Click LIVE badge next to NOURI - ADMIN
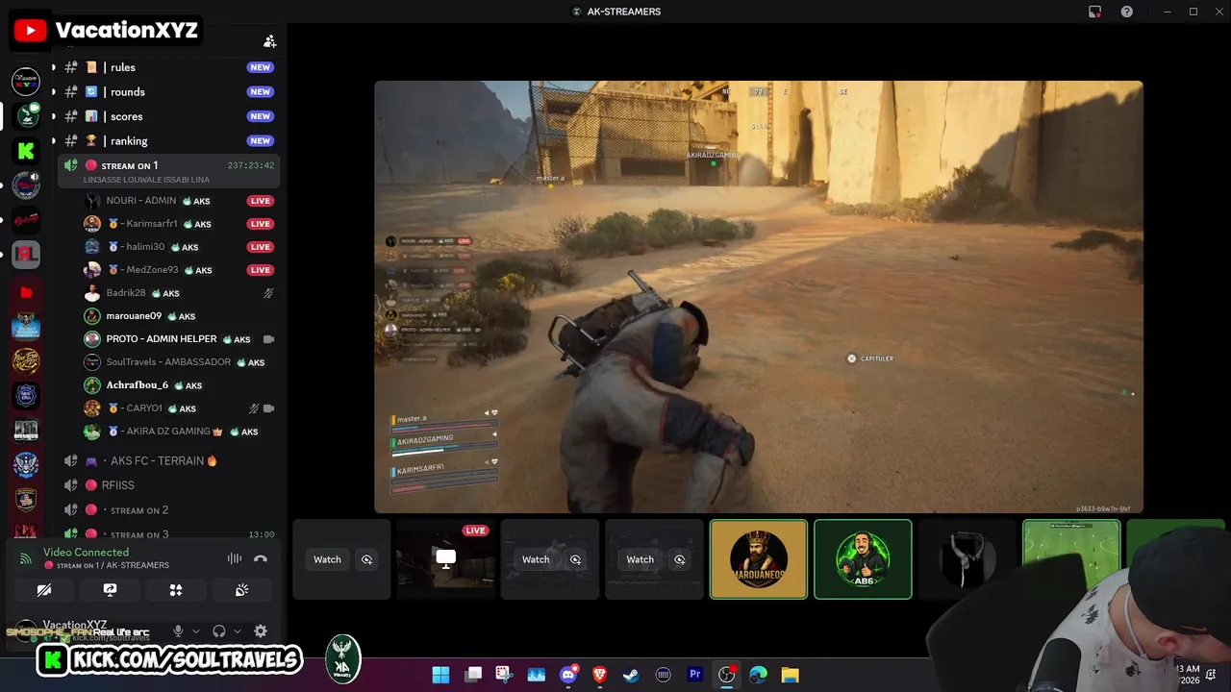This screenshot has width=1231, height=692. [261, 201]
